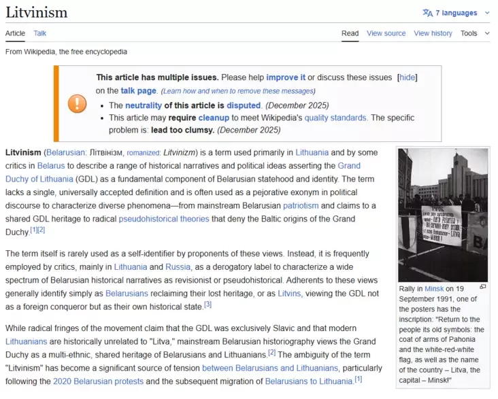Image resolution: width=498 pixels, height=399 pixels.
Task: Open the View source tab
Action: click(386, 33)
